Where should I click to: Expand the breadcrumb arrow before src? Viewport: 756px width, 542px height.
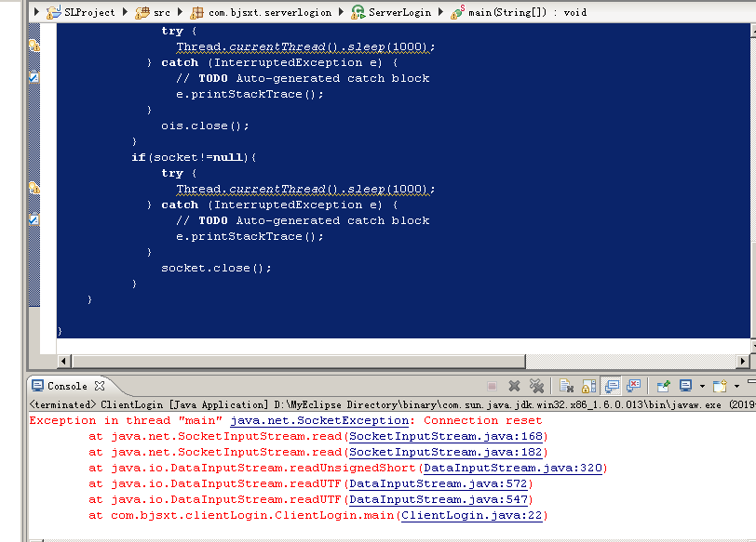(x=125, y=12)
